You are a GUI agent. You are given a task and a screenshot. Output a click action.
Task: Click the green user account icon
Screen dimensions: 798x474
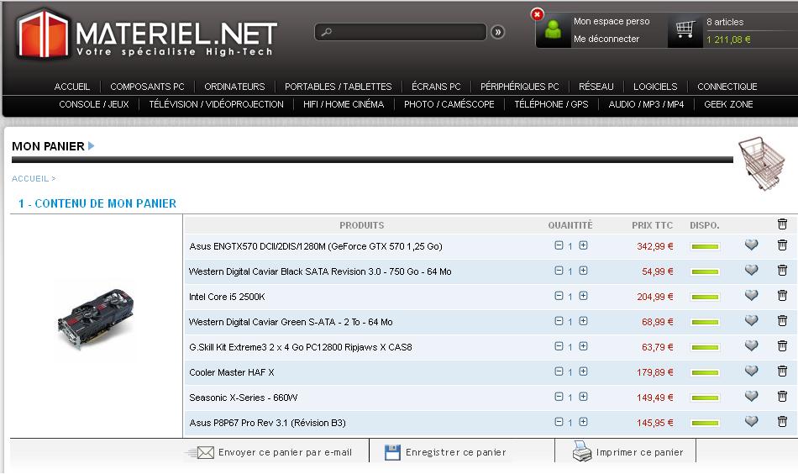coord(553,30)
